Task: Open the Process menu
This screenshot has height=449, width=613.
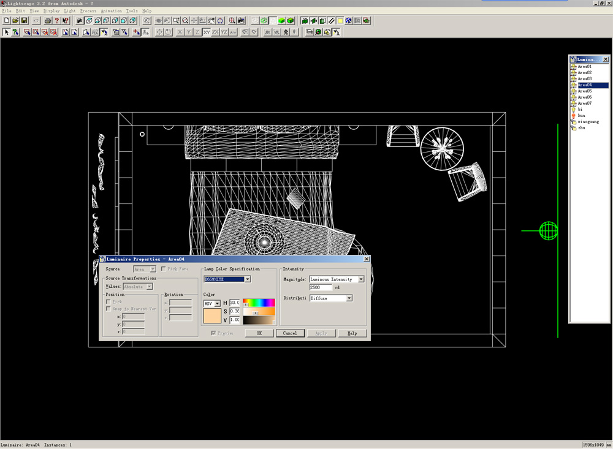Action: [88, 11]
